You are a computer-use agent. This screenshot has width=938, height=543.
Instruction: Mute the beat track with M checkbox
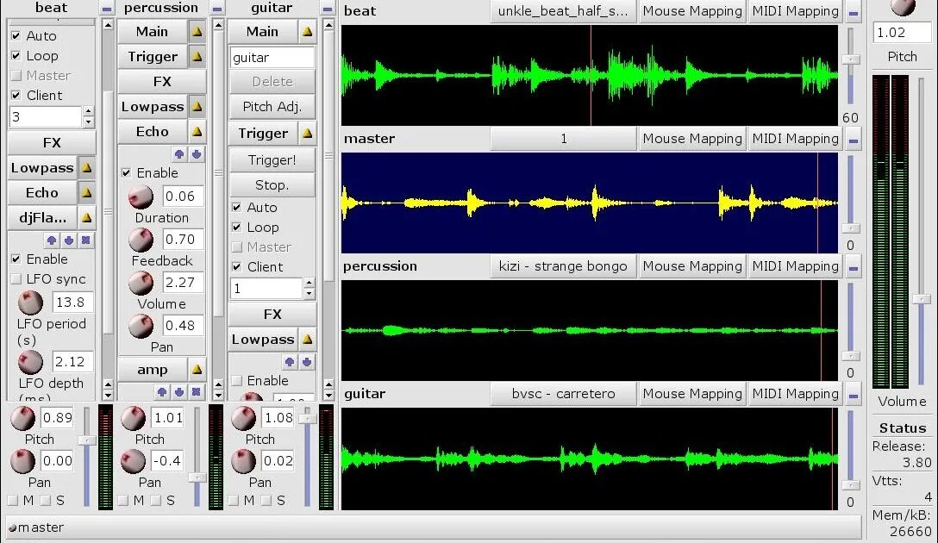tap(13, 500)
